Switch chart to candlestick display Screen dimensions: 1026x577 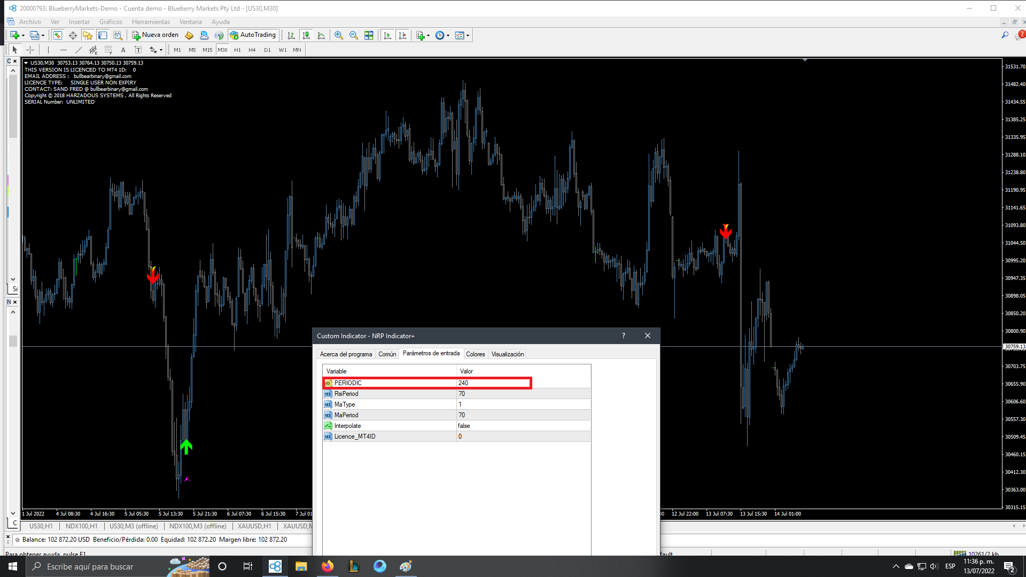click(306, 35)
